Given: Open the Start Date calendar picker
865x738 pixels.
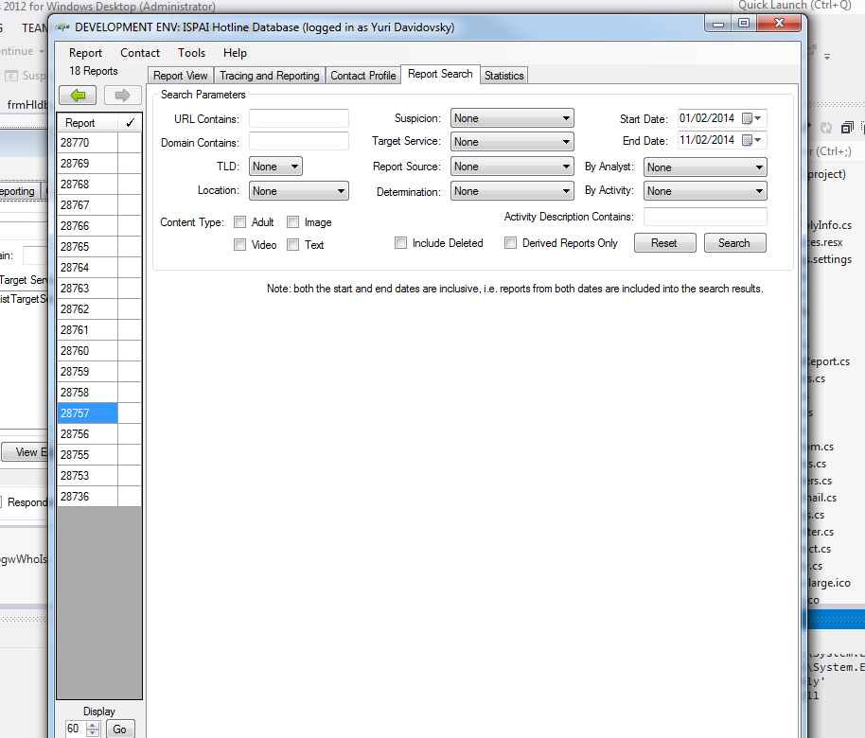Looking at the screenshot, I should [753, 118].
